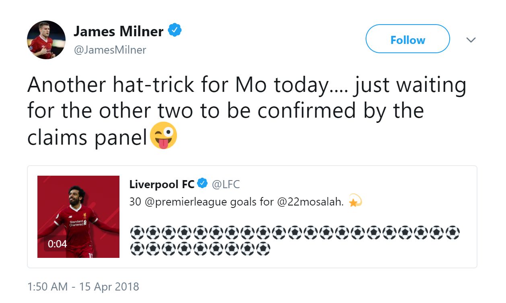This screenshot has height=303, width=506.
Task: Play the Salah celebration video thumbnail
Action: tap(78, 216)
